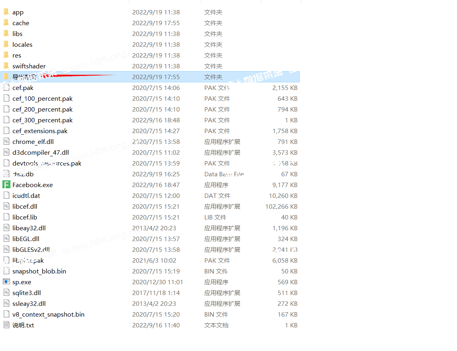Select the file name snapshot_blob.bin
The image size is (457, 351).
[x=39, y=271]
